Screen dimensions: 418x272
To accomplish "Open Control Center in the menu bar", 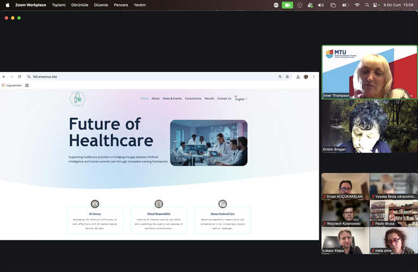I will coord(376,5).
